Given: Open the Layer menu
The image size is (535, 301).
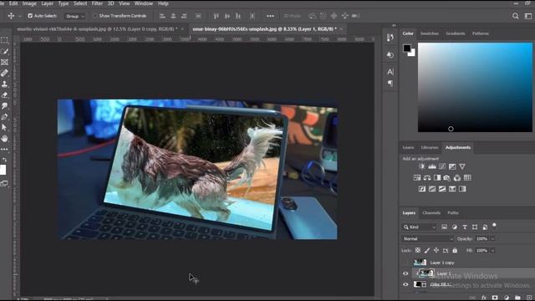Looking at the screenshot, I should [x=47, y=3].
